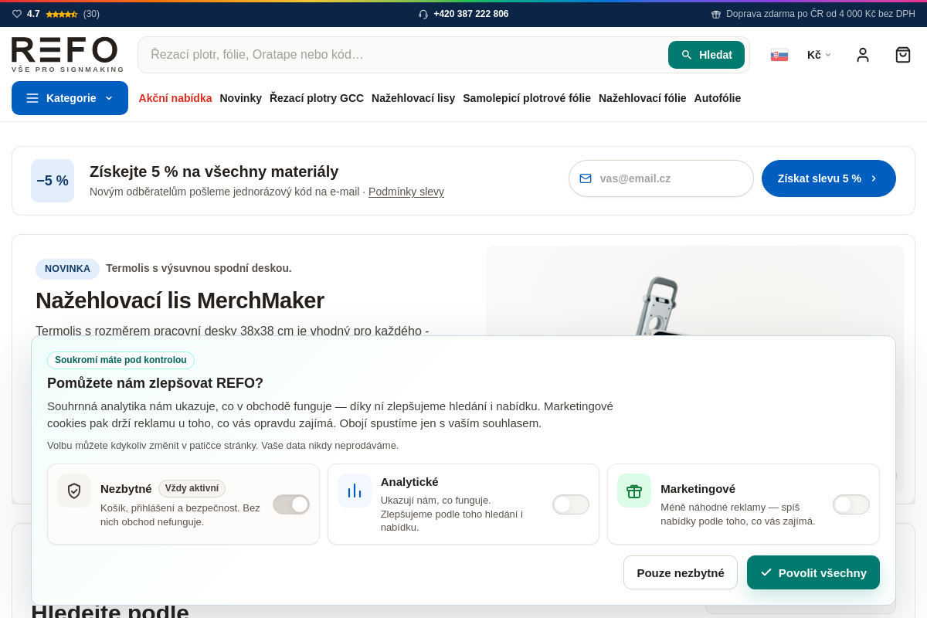Click Povolit všechny button
This screenshot has width=927, height=618.
pos(813,572)
